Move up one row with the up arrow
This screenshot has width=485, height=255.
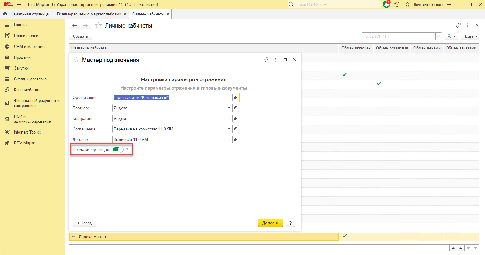point(461,248)
